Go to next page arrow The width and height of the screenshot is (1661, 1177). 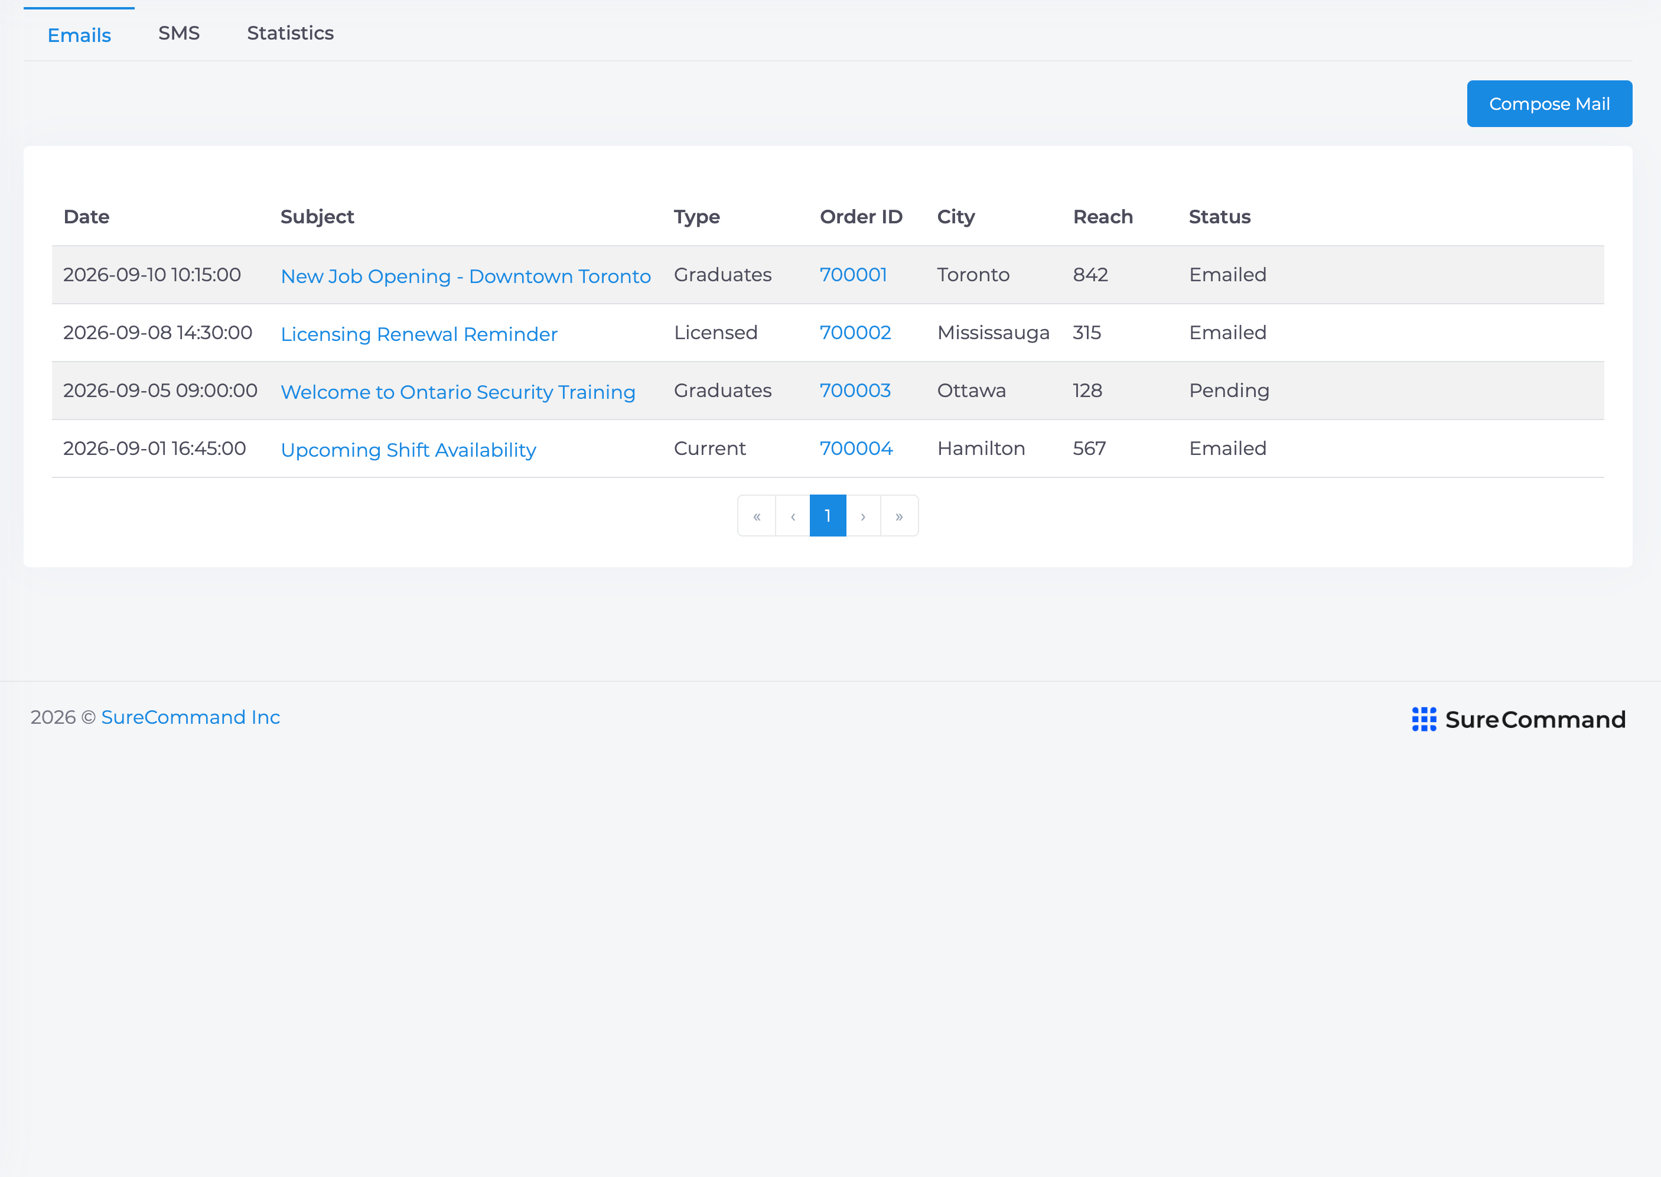click(863, 516)
